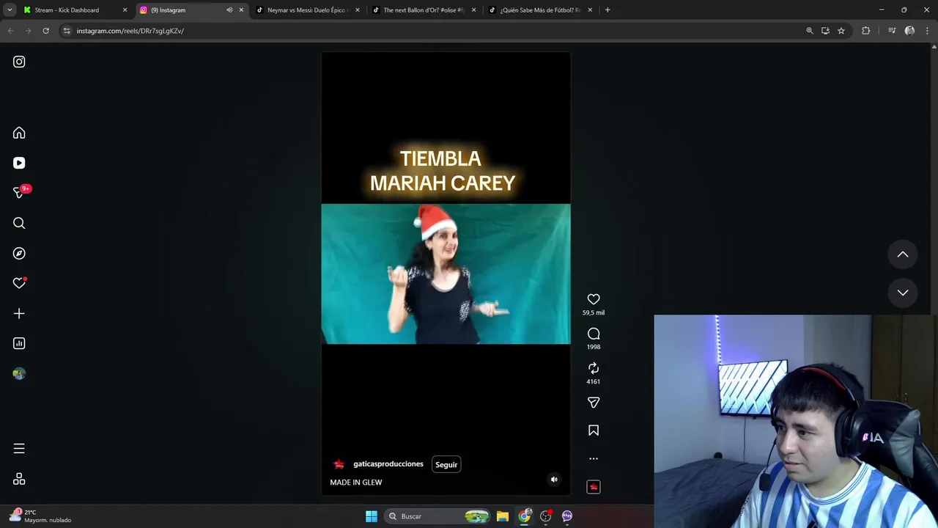Open the Dashboard chart icon
This screenshot has height=528, width=938.
pyautogui.click(x=19, y=343)
